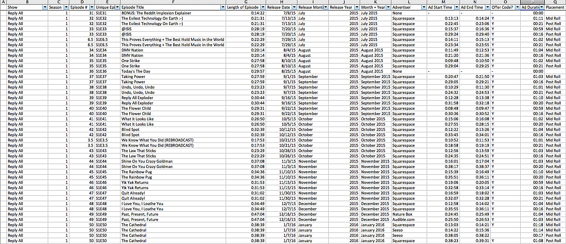Select ad start time 0:13:13 cell
Screen dimensions: 566x244
point(443,18)
